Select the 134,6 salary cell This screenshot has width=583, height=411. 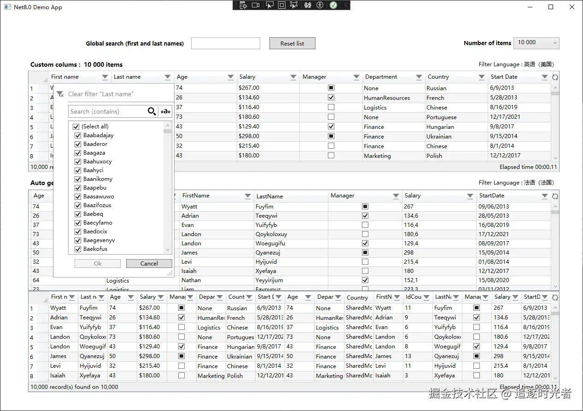click(x=439, y=216)
